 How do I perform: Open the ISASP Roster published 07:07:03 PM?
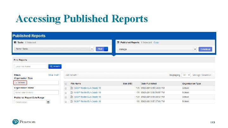point(87,101)
